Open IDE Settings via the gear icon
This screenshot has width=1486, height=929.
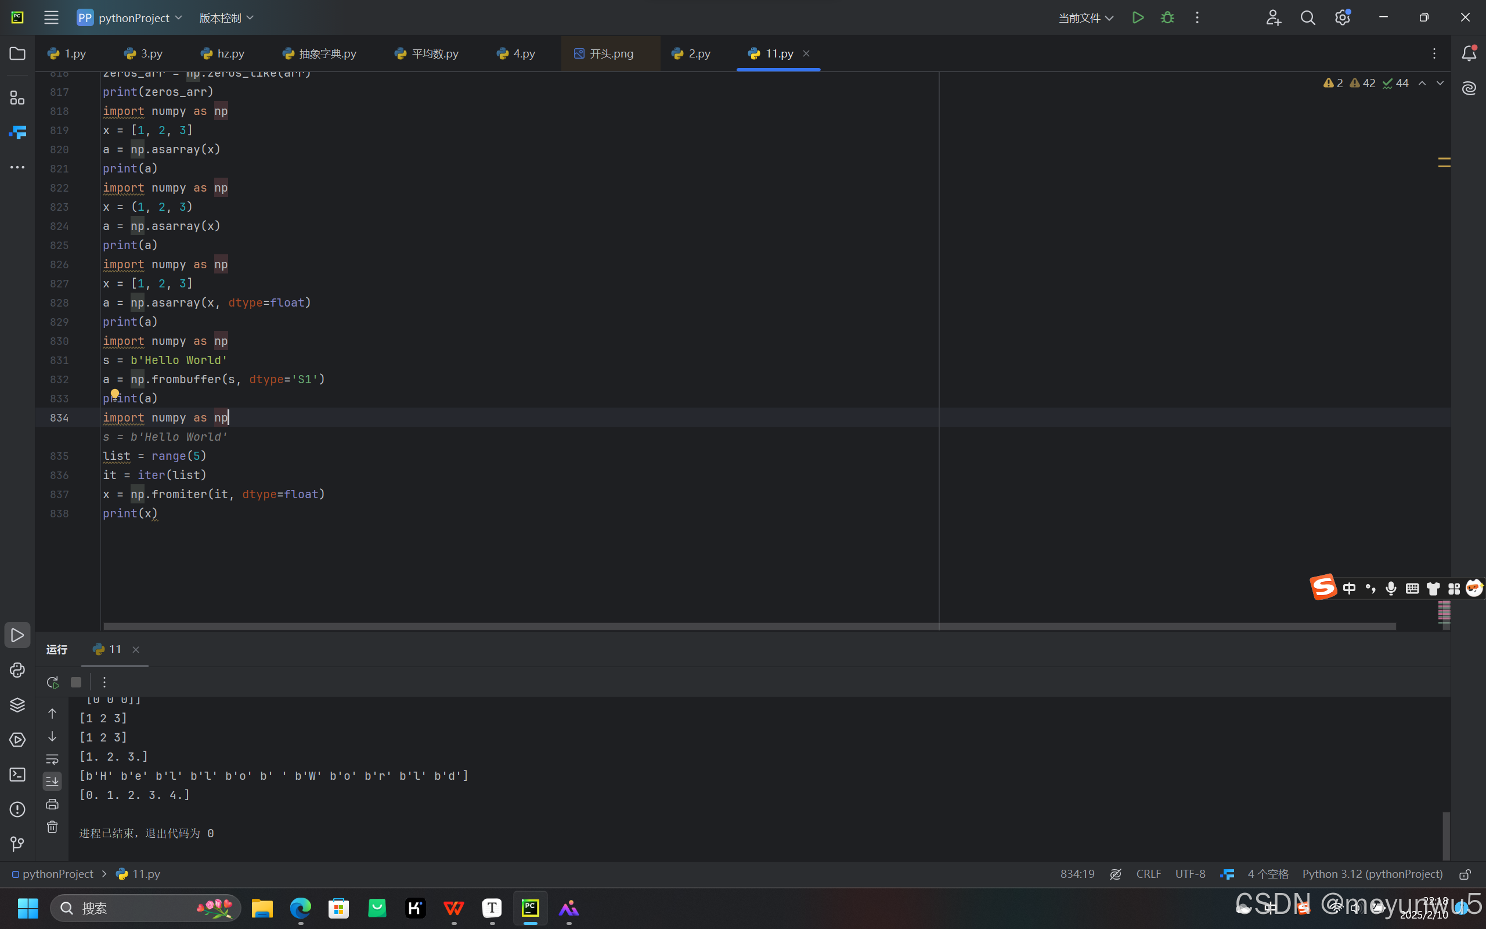pyautogui.click(x=1342, y=17)
